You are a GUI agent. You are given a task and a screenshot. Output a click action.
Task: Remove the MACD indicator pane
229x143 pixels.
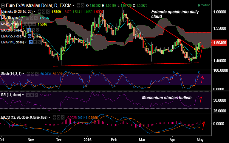point(63,117)
